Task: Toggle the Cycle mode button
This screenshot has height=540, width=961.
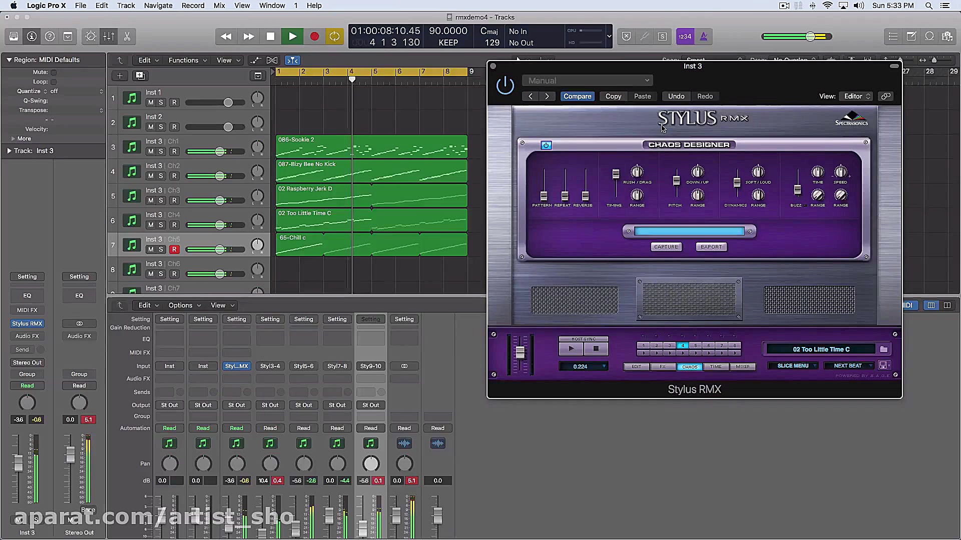Action: [x=334, y=36]
